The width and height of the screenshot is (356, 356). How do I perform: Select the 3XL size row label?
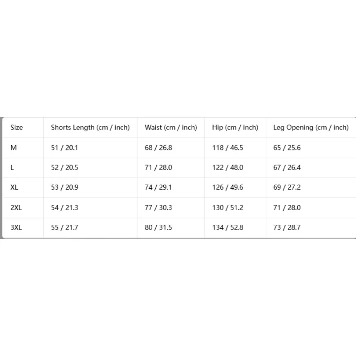coord(16,227)
